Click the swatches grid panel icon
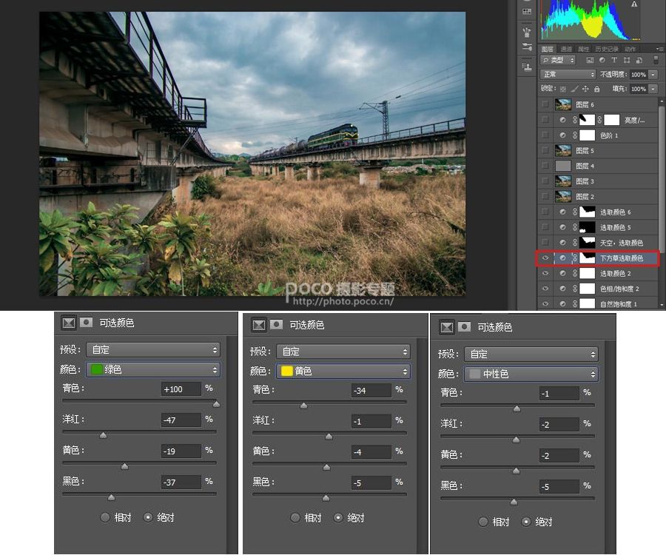 pyautogui.click(x=527, y=11)
